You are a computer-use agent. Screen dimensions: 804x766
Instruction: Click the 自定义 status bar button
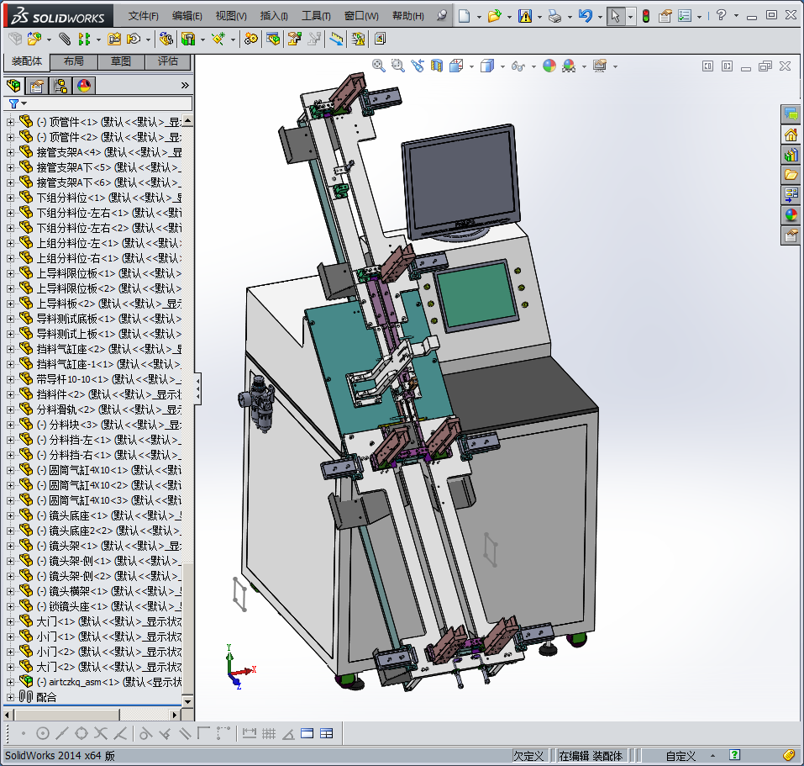click(681, 755)
